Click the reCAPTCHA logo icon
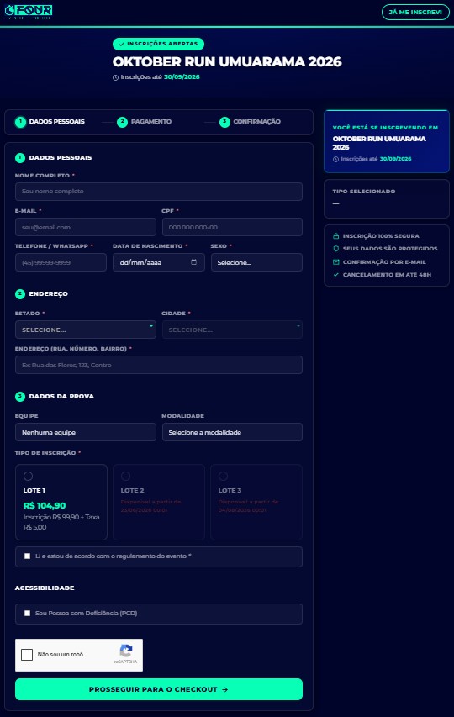This screenshot has height=717, width=454. 126,651
